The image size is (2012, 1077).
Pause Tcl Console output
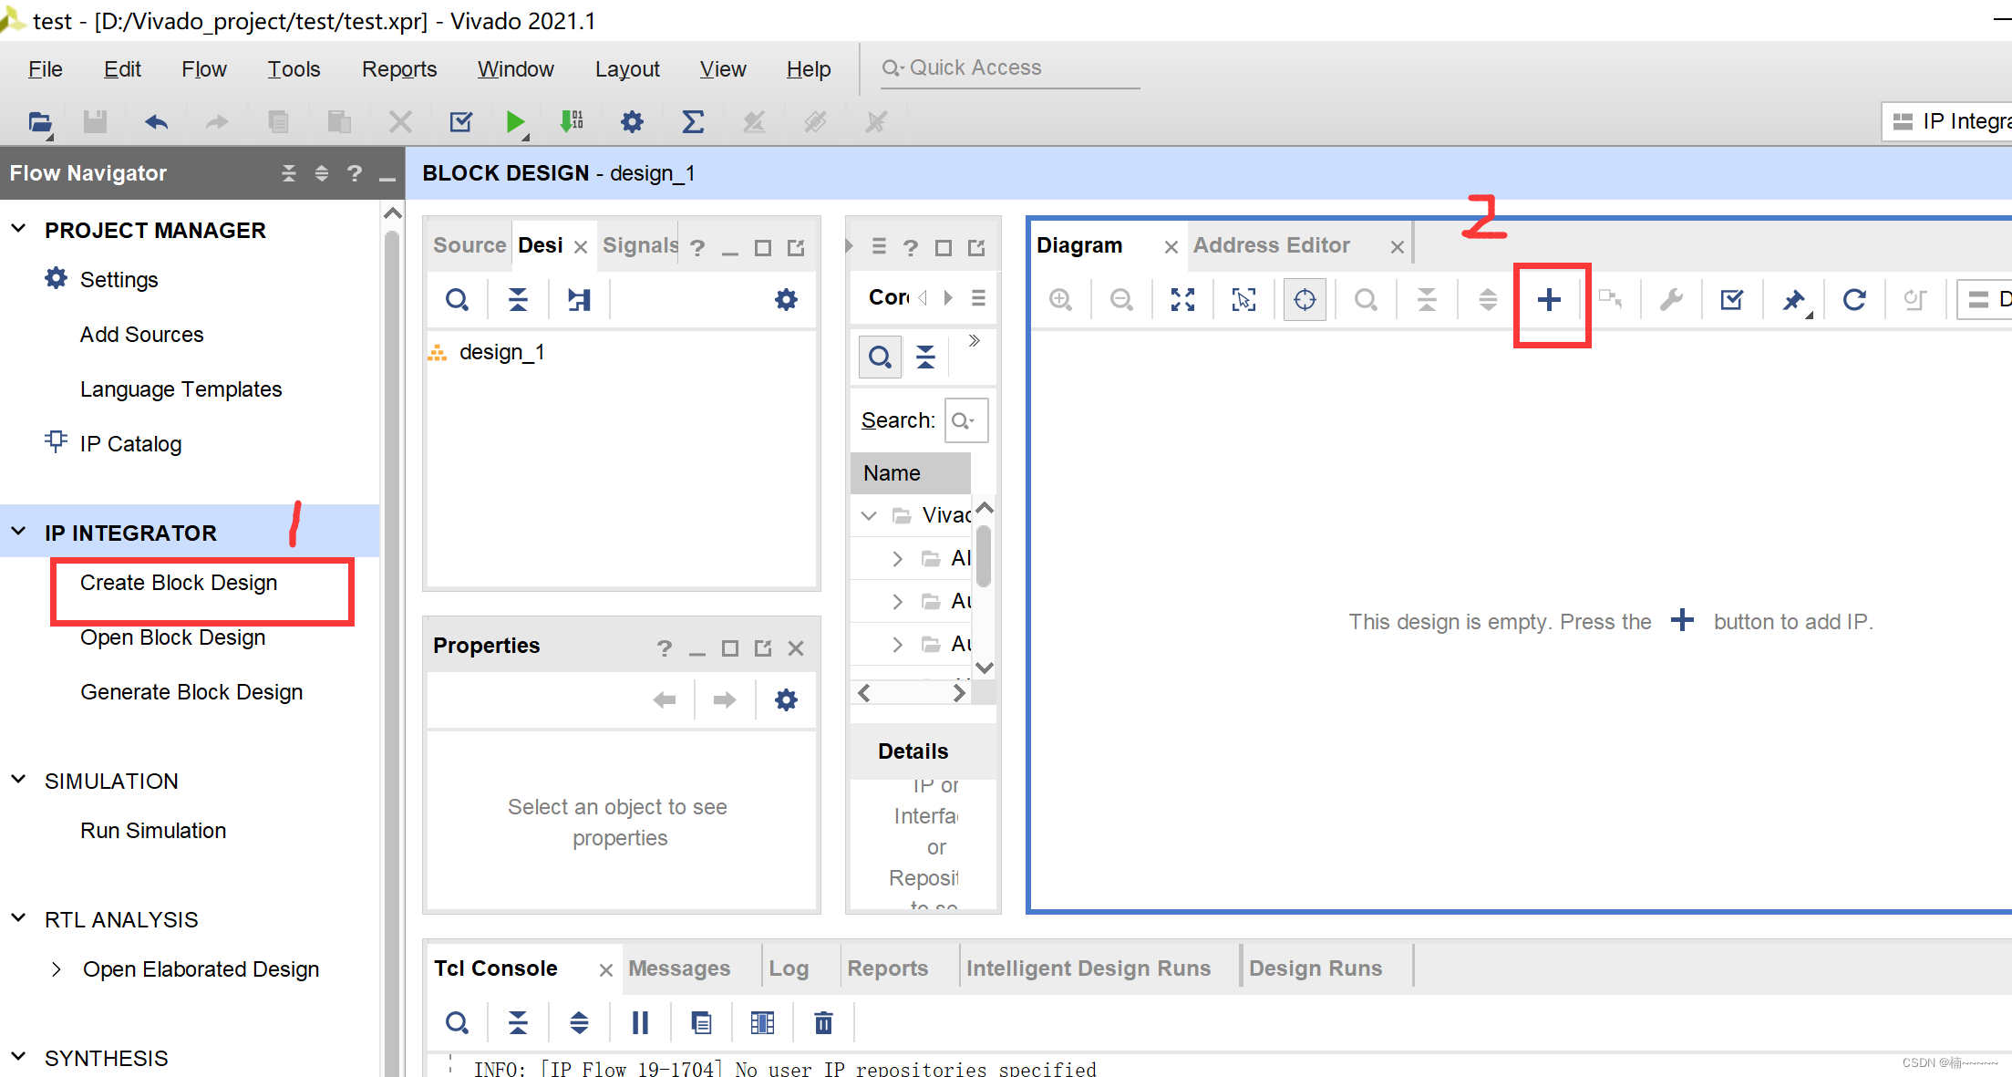click(640, 1023)
